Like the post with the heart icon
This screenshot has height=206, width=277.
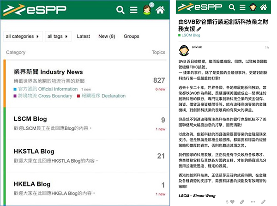pos(232,202)
